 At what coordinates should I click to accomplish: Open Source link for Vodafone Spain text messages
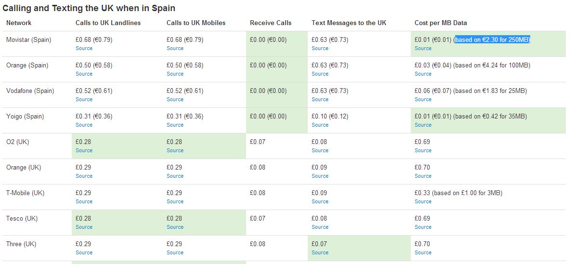320,99
